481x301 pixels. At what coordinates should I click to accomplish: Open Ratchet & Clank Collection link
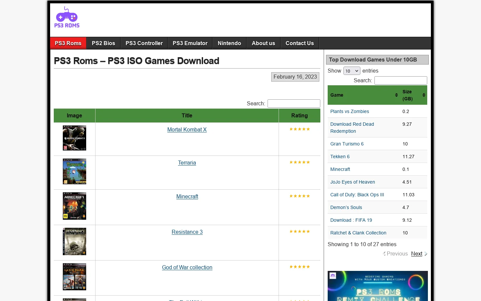358,233
